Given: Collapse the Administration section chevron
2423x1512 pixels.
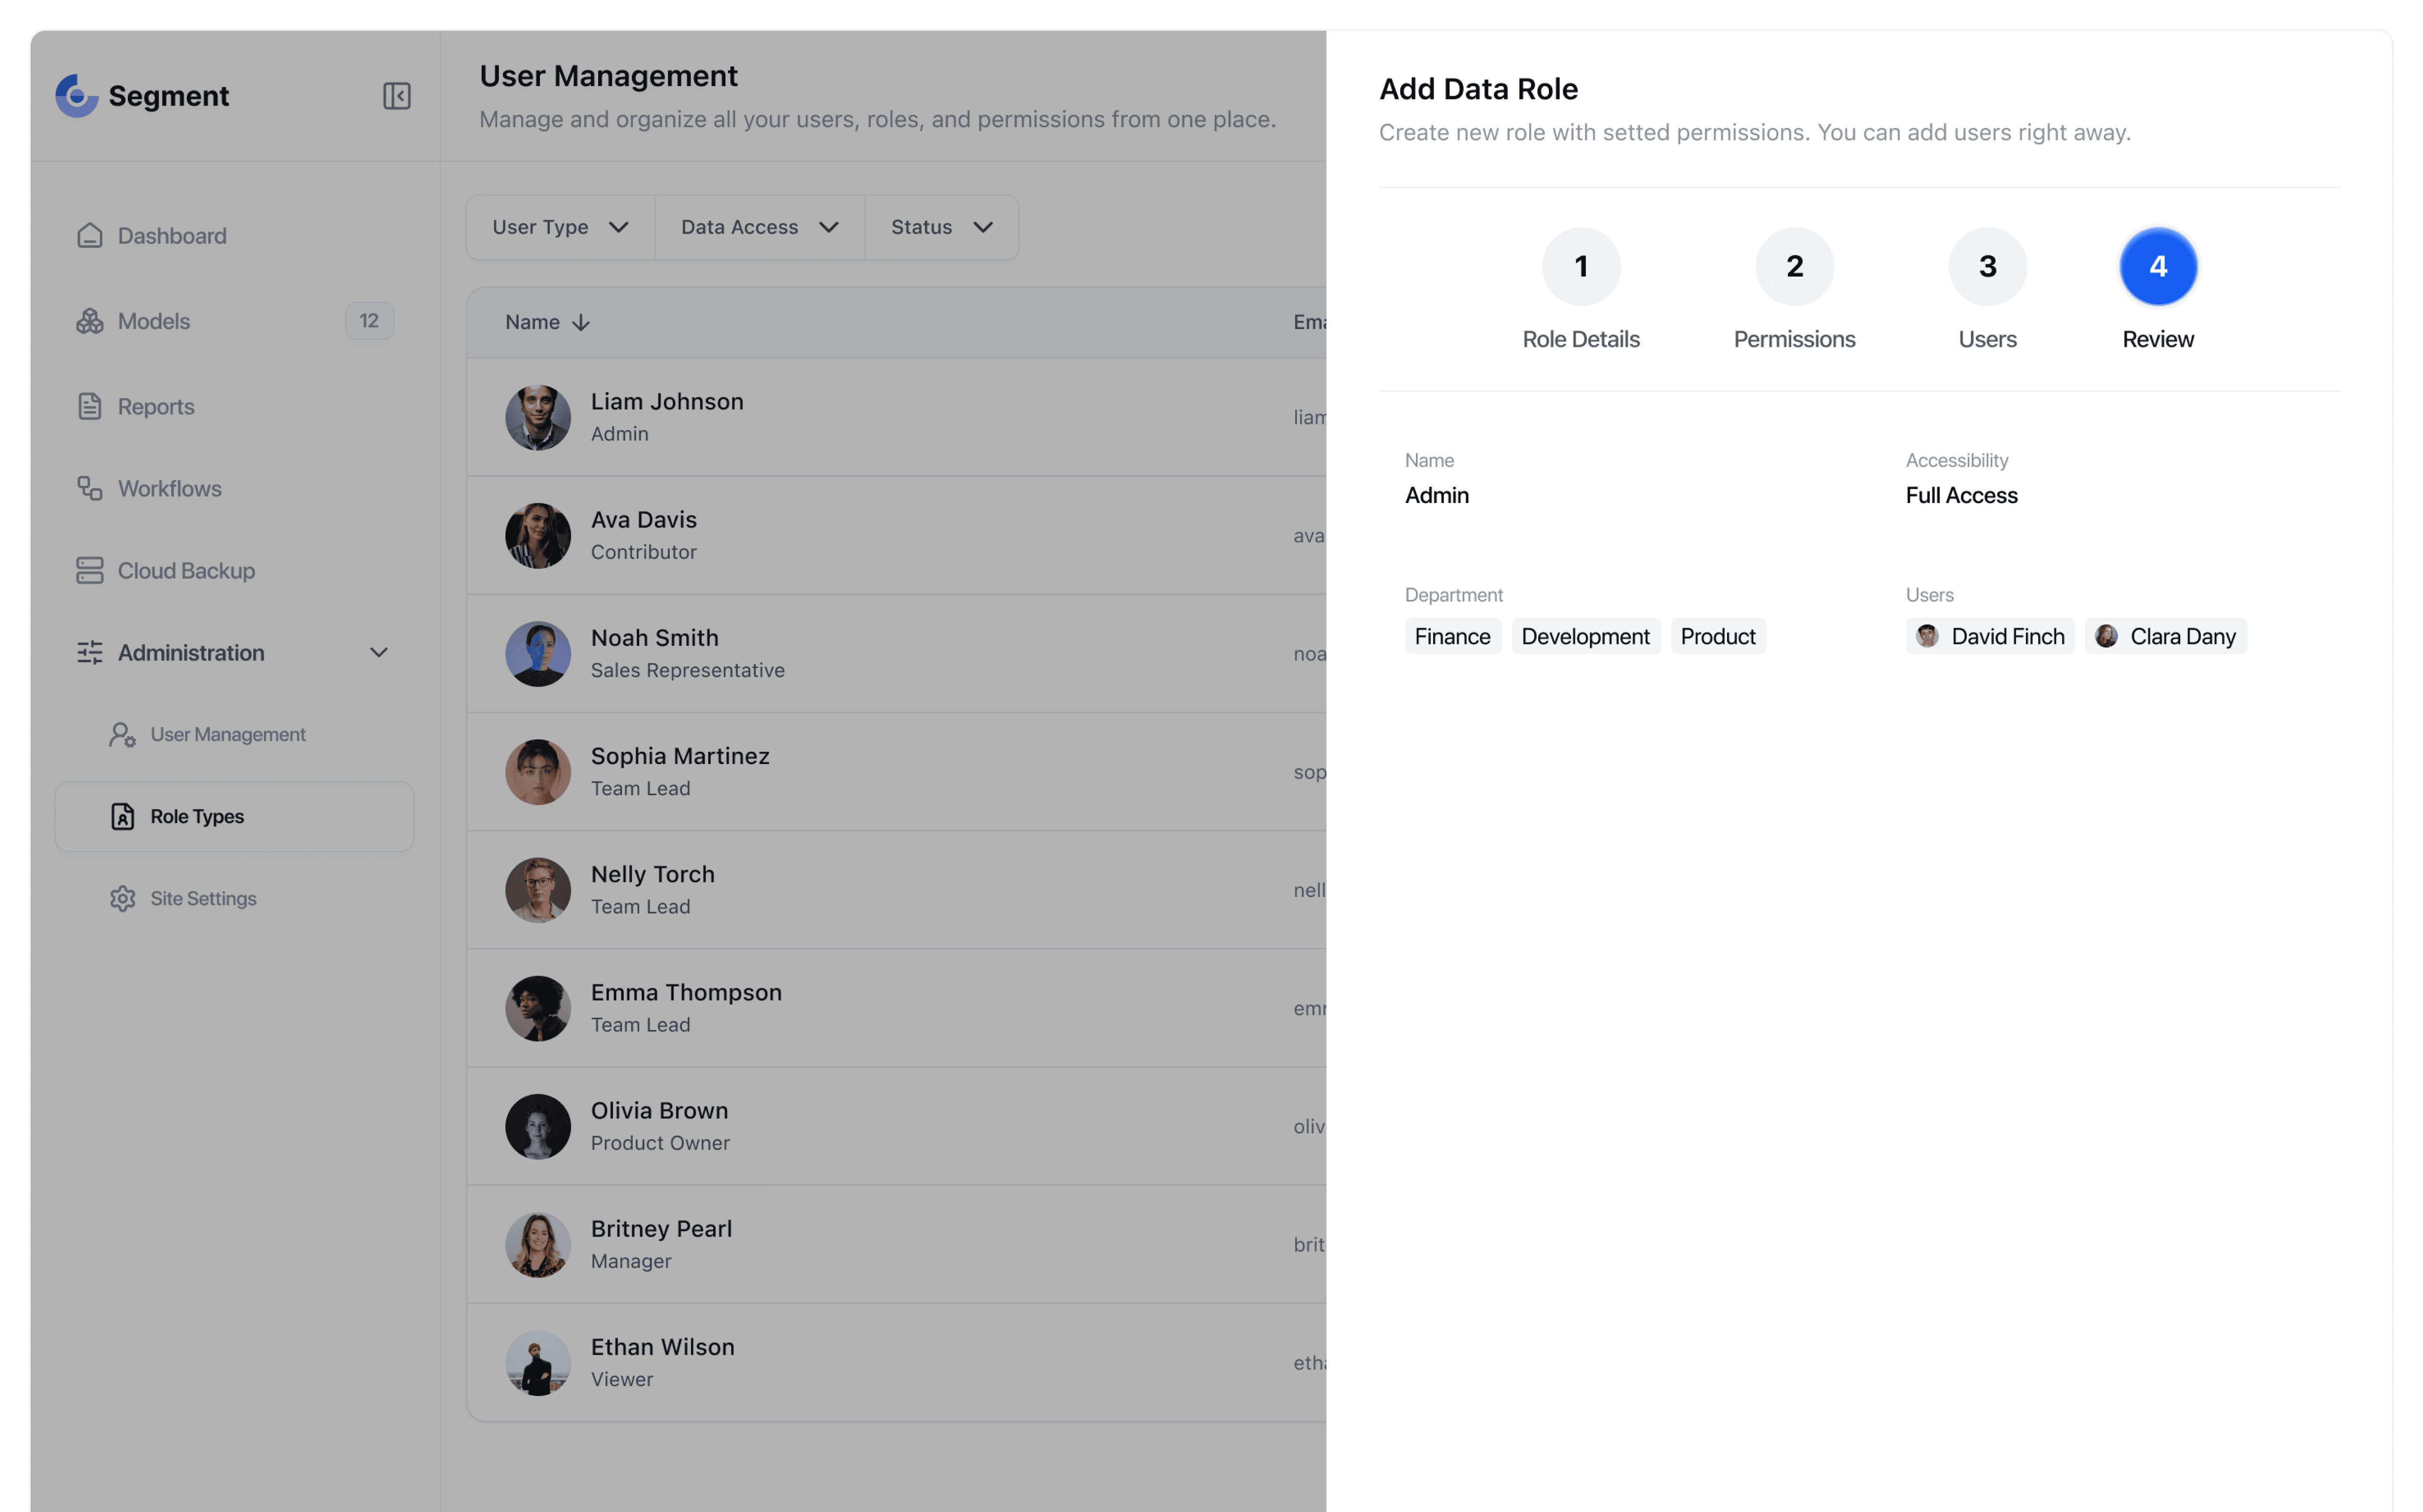Looking at the screenshot, I should [379, 653].
